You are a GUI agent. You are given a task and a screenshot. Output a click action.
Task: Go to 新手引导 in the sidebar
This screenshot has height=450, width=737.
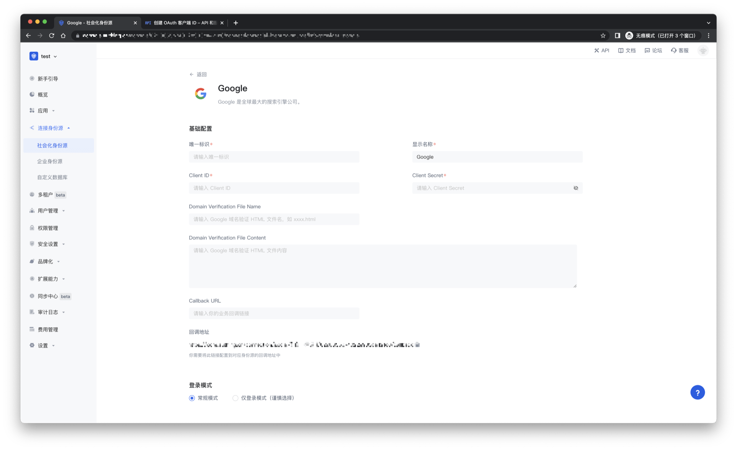pos(48,79)
